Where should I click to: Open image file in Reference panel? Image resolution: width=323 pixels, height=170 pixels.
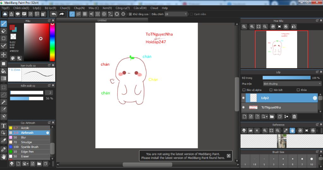250,131
